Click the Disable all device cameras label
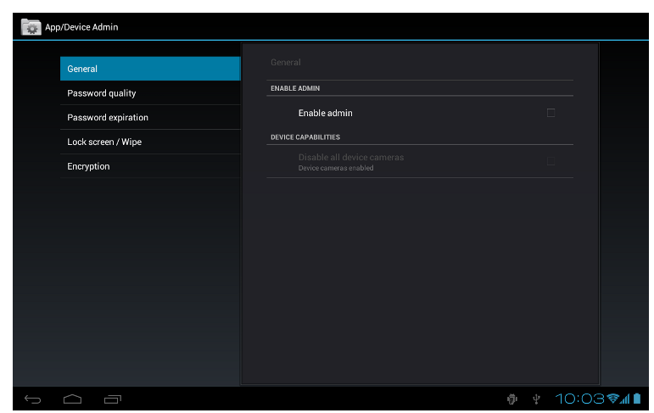The image size is (654, 413). tap(351, 157)
